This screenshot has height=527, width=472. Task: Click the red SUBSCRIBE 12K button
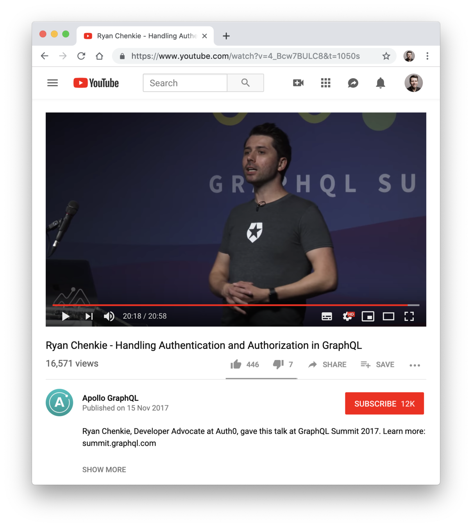tap(384, 403)
